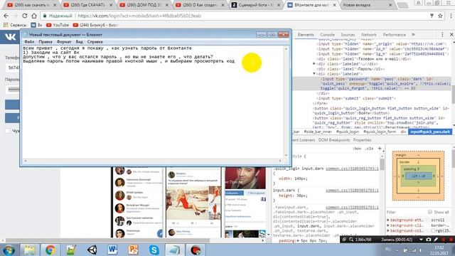Open Notepad's Правка menu
This screenshot has height=256, width=455.
(x=45, y=42)
